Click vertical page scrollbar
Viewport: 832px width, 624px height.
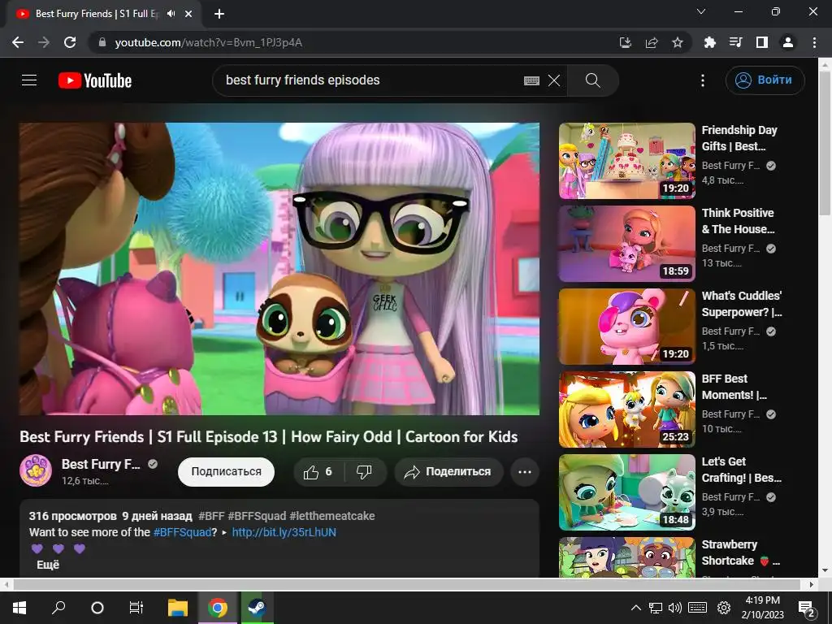tap(825, 143)
